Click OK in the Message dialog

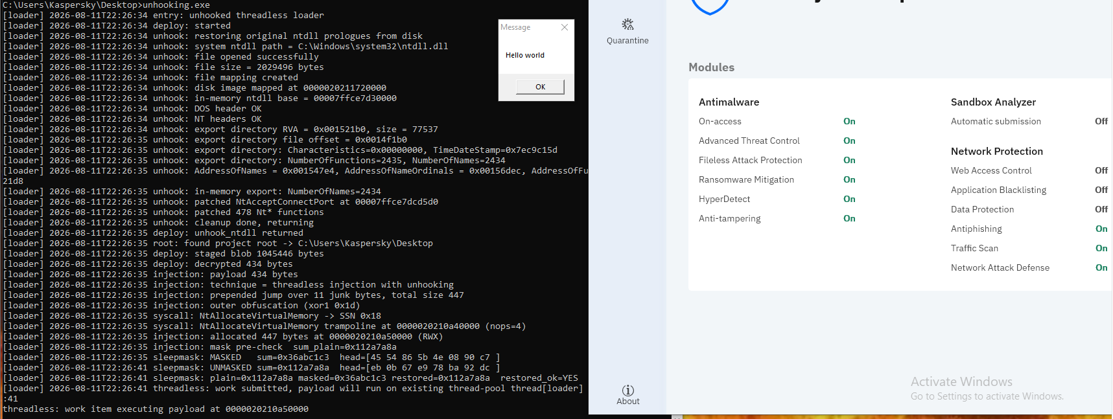(x=540, y=87)
